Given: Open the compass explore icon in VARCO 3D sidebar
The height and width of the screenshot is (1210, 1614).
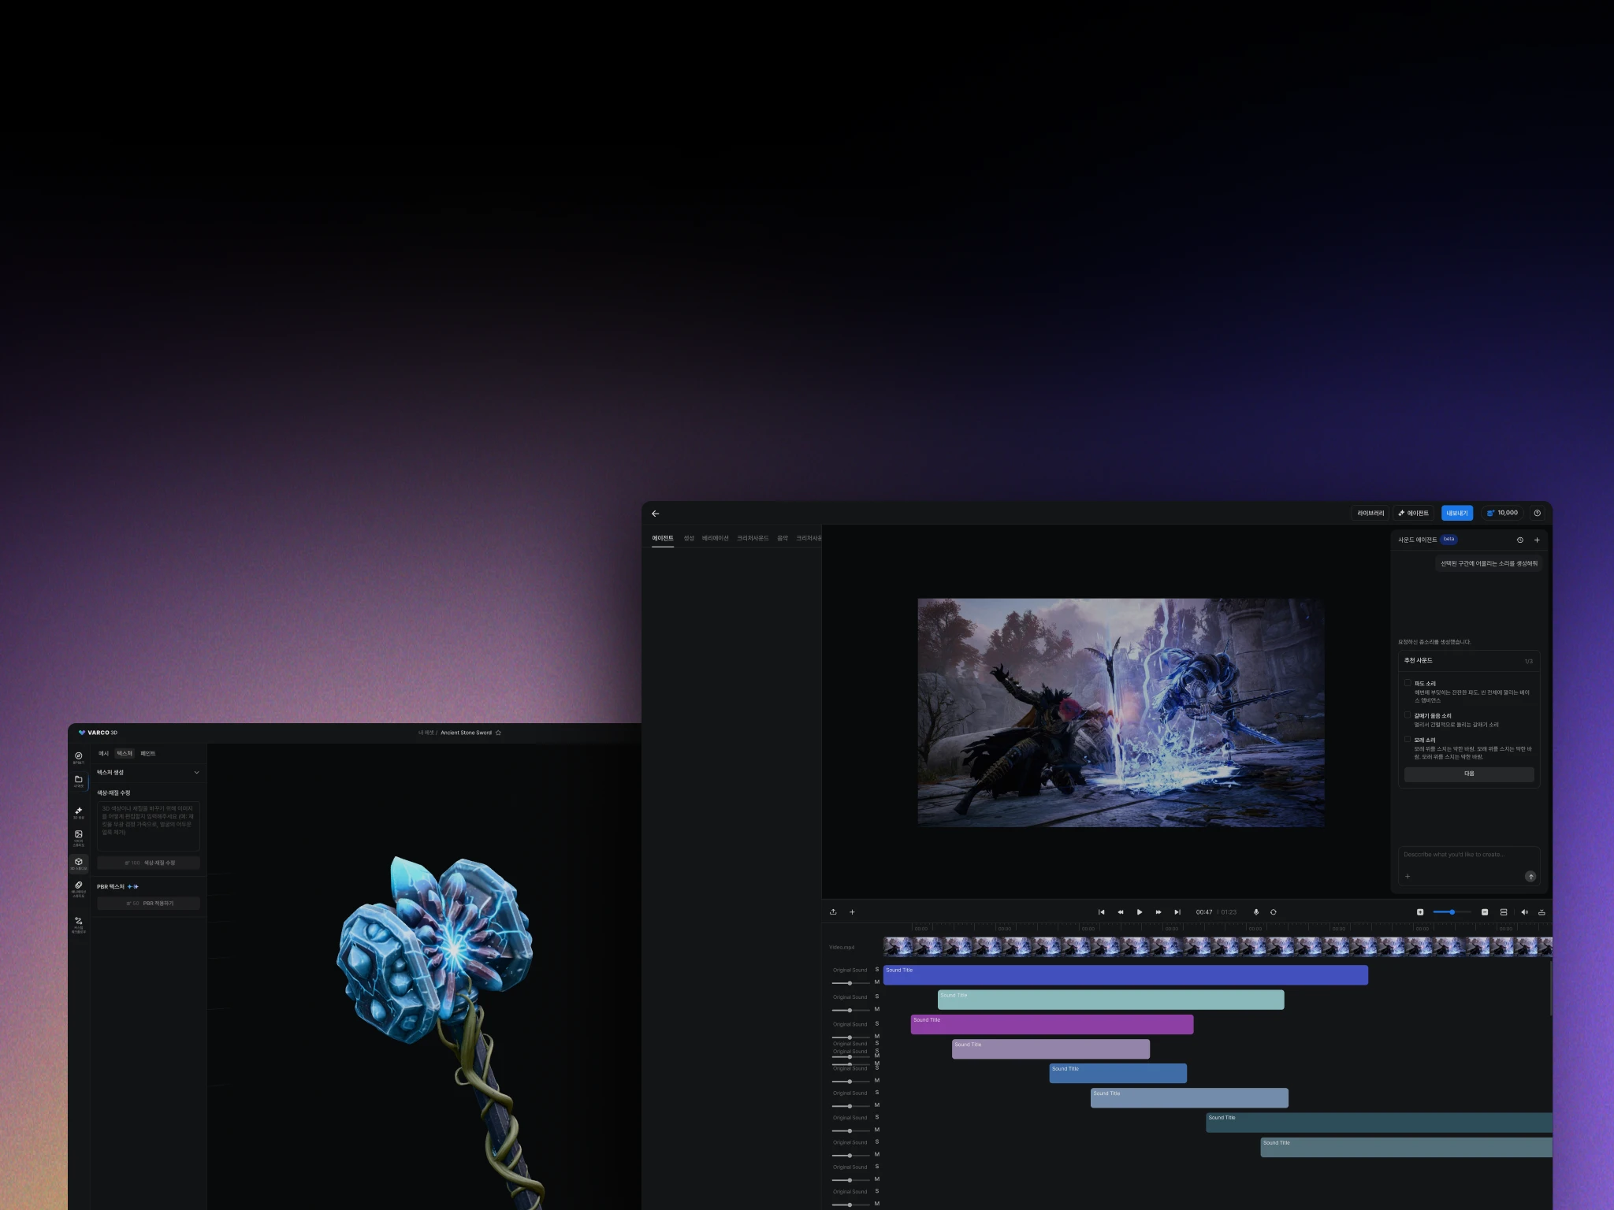Looking at the screenshot, I should tap(78, 757).
